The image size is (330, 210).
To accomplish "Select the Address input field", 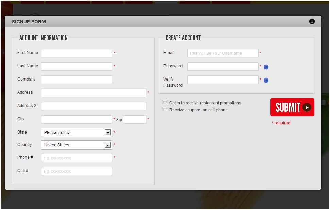I will point(94,93).
